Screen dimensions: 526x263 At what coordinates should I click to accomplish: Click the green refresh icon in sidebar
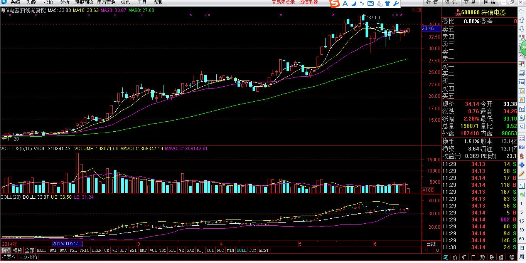point(521,194)
